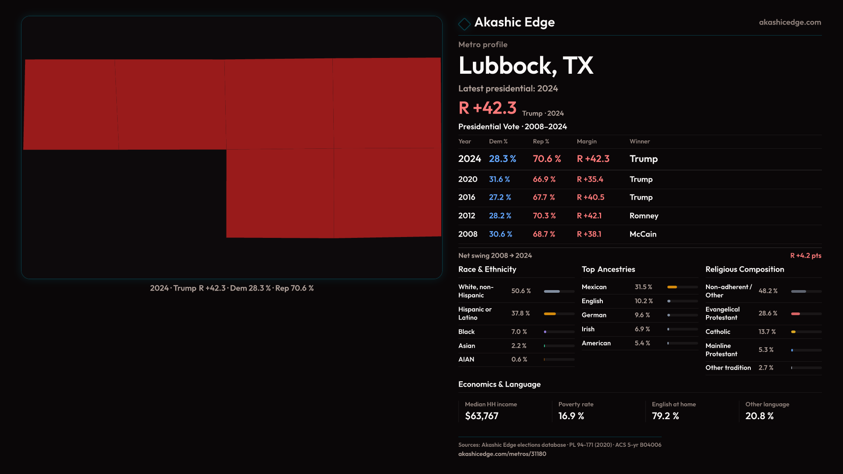Click the Hispanic or Latino percentage bar

(550, 314)
